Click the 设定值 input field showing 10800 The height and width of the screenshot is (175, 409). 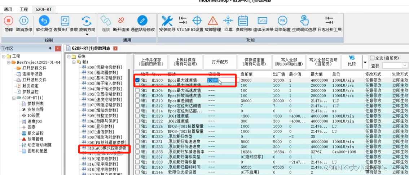(x=223, y=80)
